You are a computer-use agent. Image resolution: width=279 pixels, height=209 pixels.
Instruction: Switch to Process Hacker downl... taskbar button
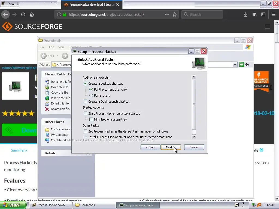pyautogui.click(x=50, y=205)
